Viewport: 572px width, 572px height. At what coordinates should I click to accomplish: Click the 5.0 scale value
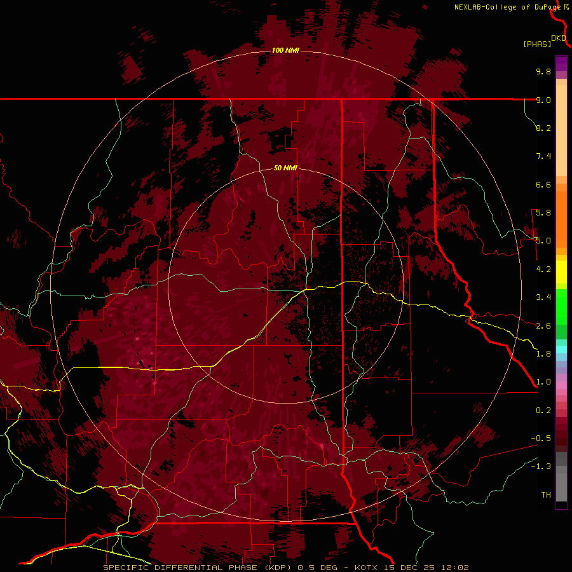(543, 241)
